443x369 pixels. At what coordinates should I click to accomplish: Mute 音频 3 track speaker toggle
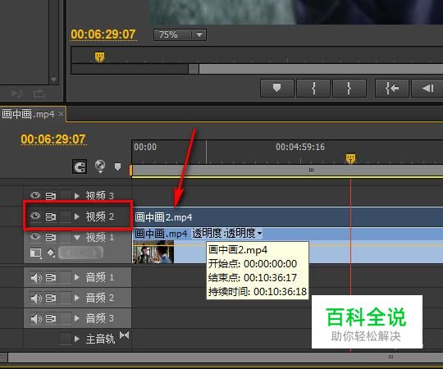pyautogui.click(x=36, y=318)
